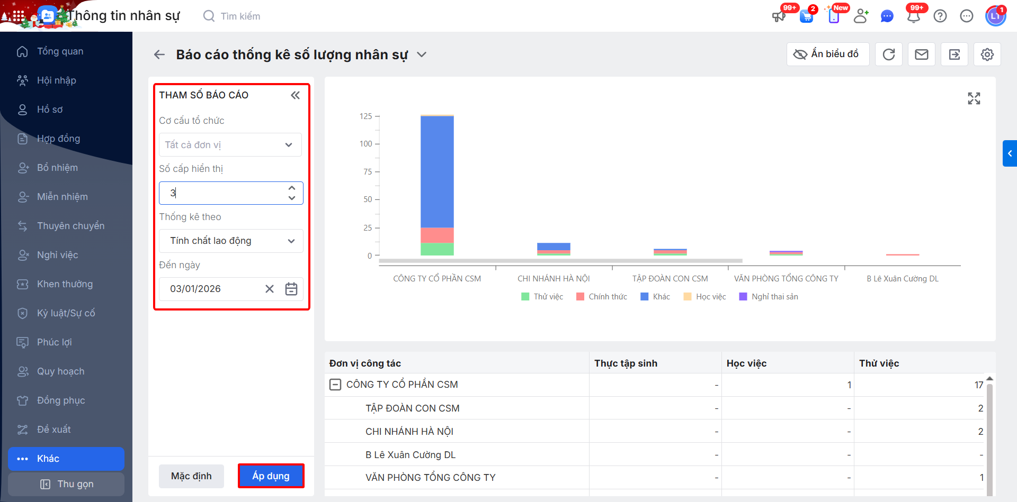This screenshot has height=502, width=1017.
Task: Increase the Số cấp hiển thị value
Action: click(292, 188)
